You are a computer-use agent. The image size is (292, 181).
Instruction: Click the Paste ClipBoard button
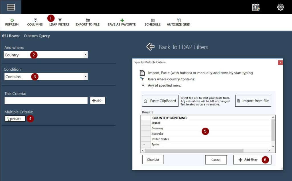(160, 101)
